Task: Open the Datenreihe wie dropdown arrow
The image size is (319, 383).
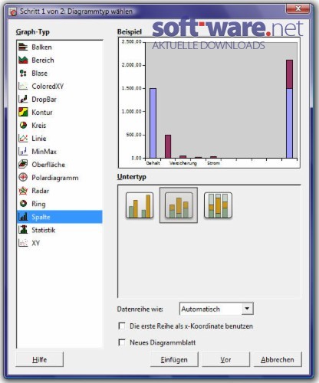Action: 247,309
